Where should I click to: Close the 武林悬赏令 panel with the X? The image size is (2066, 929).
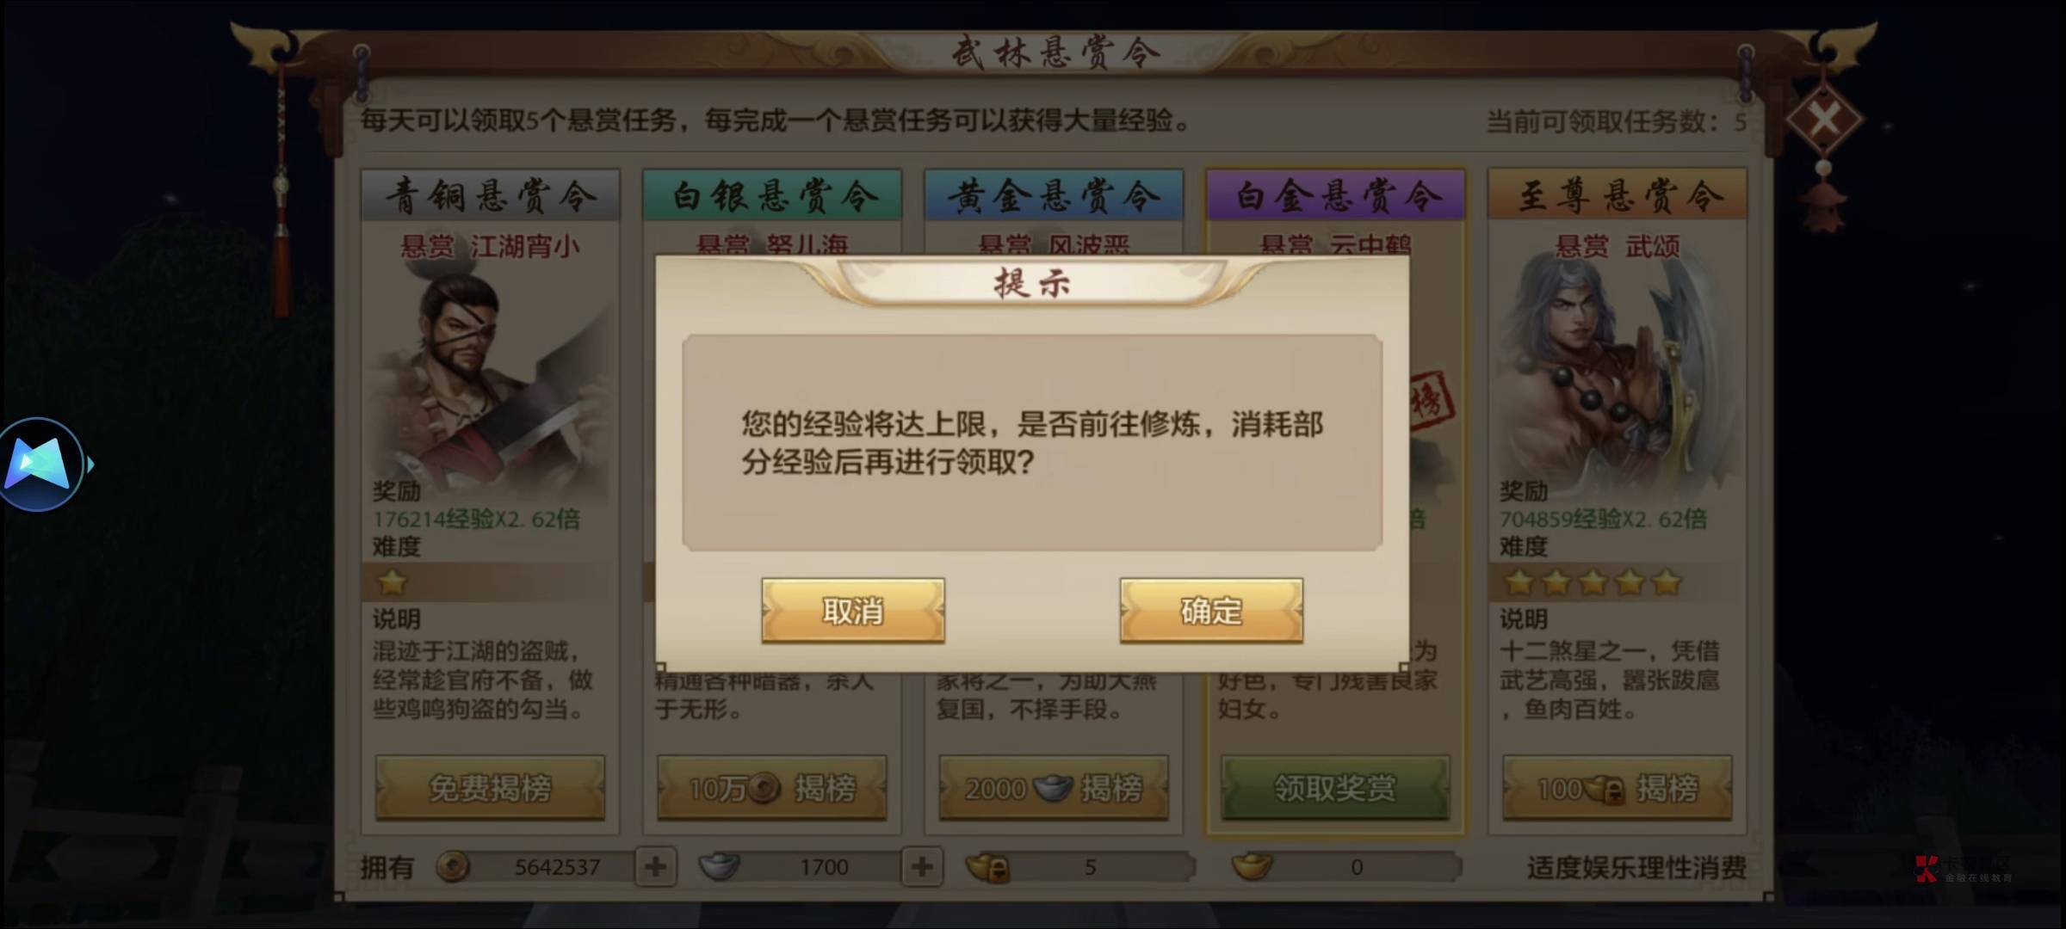point(1823,118)
